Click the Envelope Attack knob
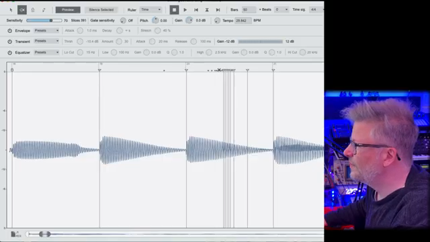The image size is (430, 242). coord(80,30)
